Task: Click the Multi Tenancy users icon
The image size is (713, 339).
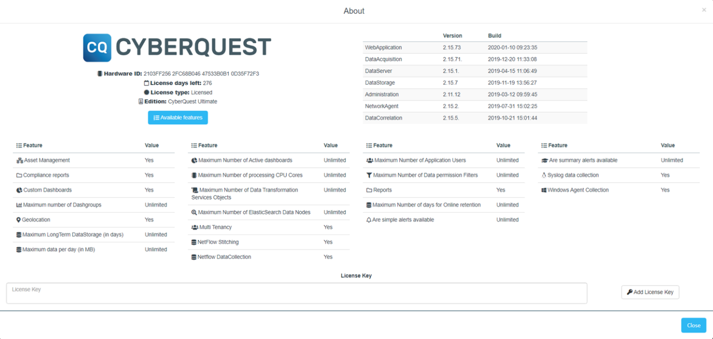Action: pyautogui.click(x=195, y=228)
